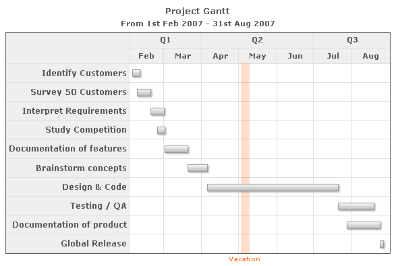This screenshot has height=266, width=396.
Task: Click the Q1 quarter header
Action: 165,40
